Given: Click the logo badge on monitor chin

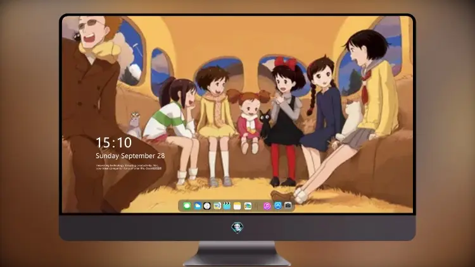Looking at the screenshot, I should point(237,227).
